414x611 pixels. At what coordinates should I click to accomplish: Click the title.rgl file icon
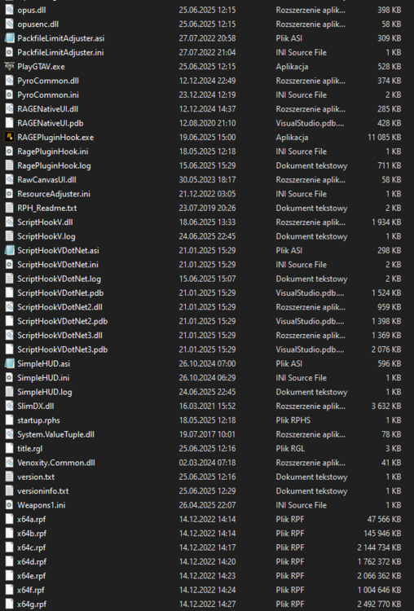9,449
